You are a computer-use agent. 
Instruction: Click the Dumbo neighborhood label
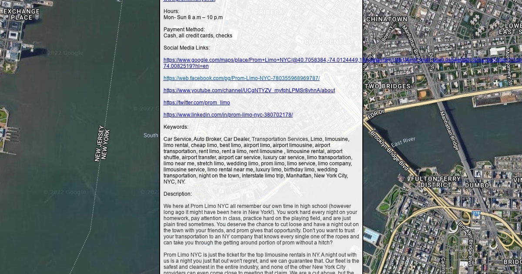click(477, 185)
